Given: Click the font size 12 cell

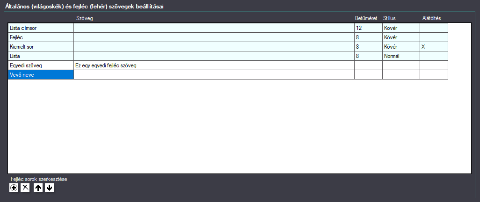Looking at the screenshot, I should click(x=368, y=28).
